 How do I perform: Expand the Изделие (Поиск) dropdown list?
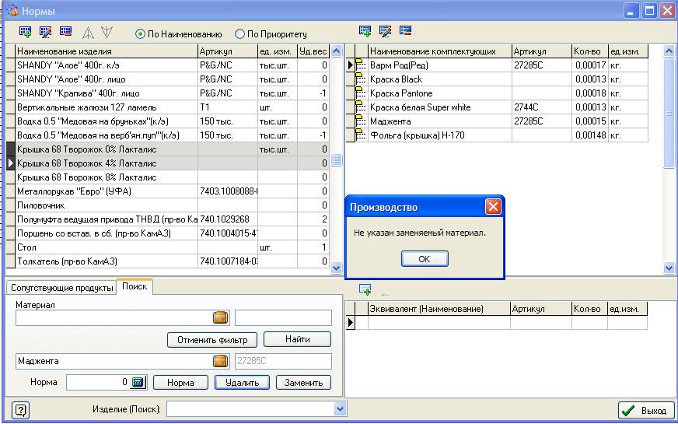[340, 409]
